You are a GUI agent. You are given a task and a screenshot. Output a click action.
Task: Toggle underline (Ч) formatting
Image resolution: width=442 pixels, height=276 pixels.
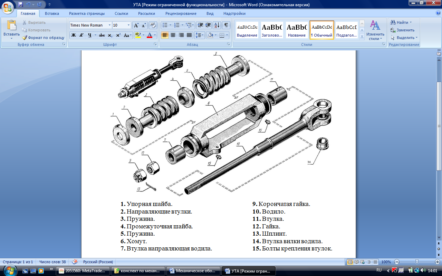(90, 35)
